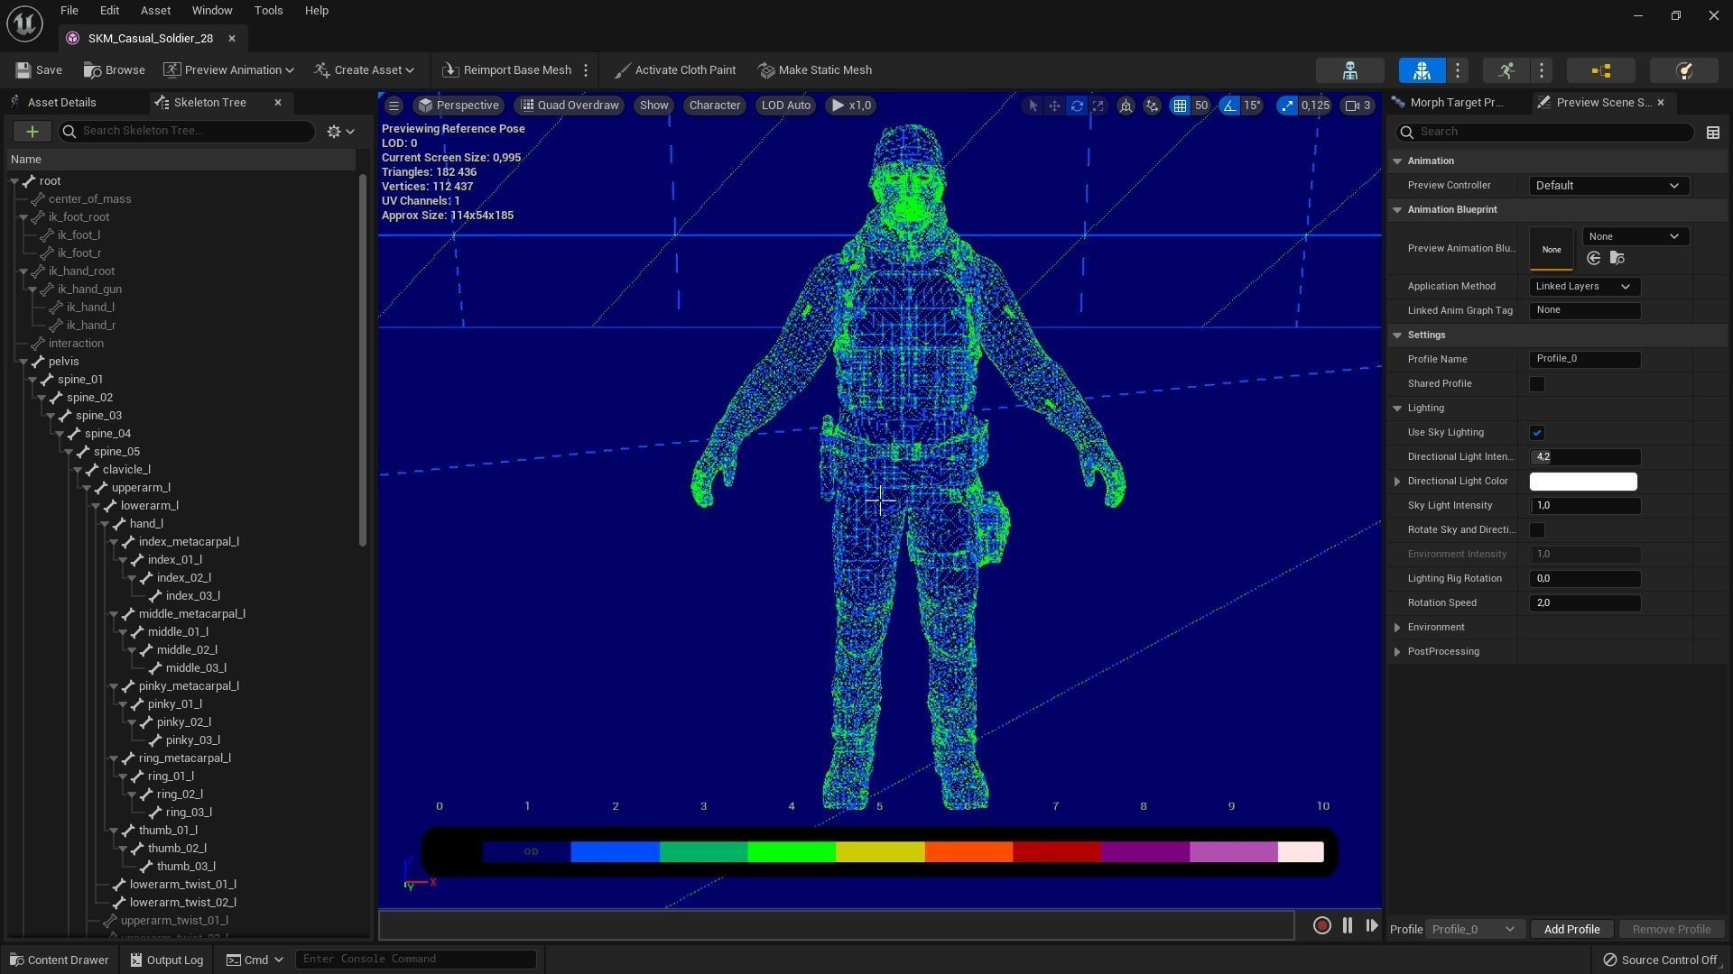
Task: Open the Preview Controller dropdown
Action: click(x=1608, y=186)
